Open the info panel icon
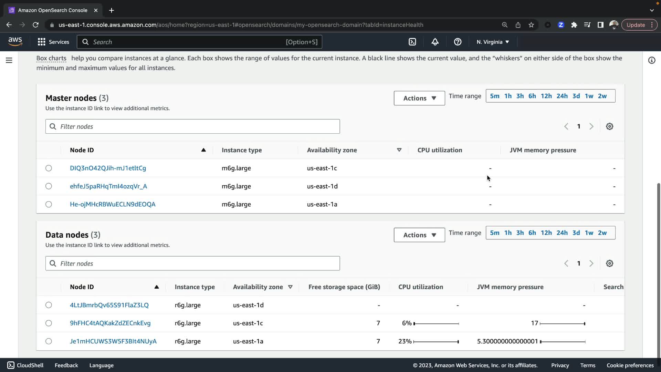Screen dimensions: 661x372 (x=651, y=60)
